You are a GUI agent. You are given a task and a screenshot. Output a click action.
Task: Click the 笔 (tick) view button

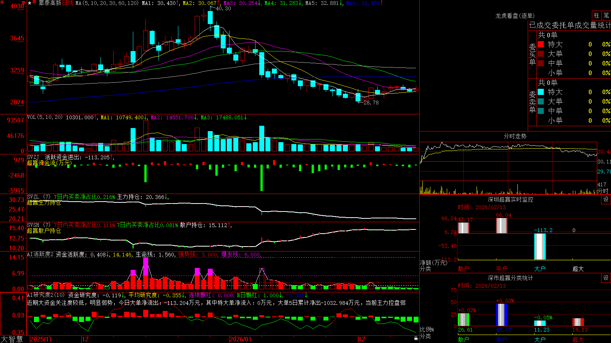coord(606,16)
